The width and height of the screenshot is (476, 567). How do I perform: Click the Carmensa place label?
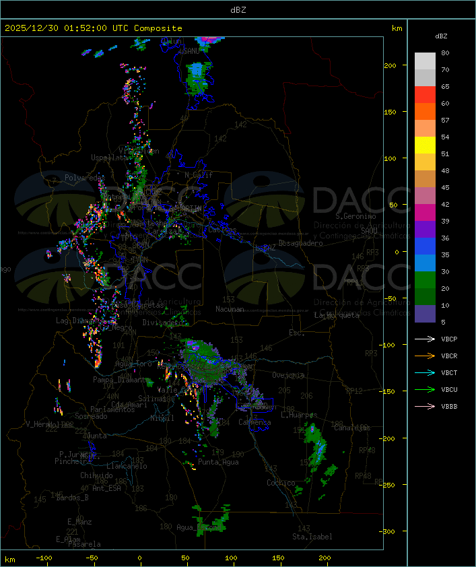tap(254, 422)
